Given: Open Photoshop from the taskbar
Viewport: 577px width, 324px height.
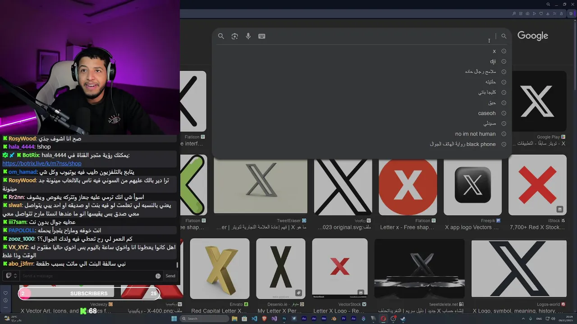Looking at the screenshot, I should tap(284, 319).
